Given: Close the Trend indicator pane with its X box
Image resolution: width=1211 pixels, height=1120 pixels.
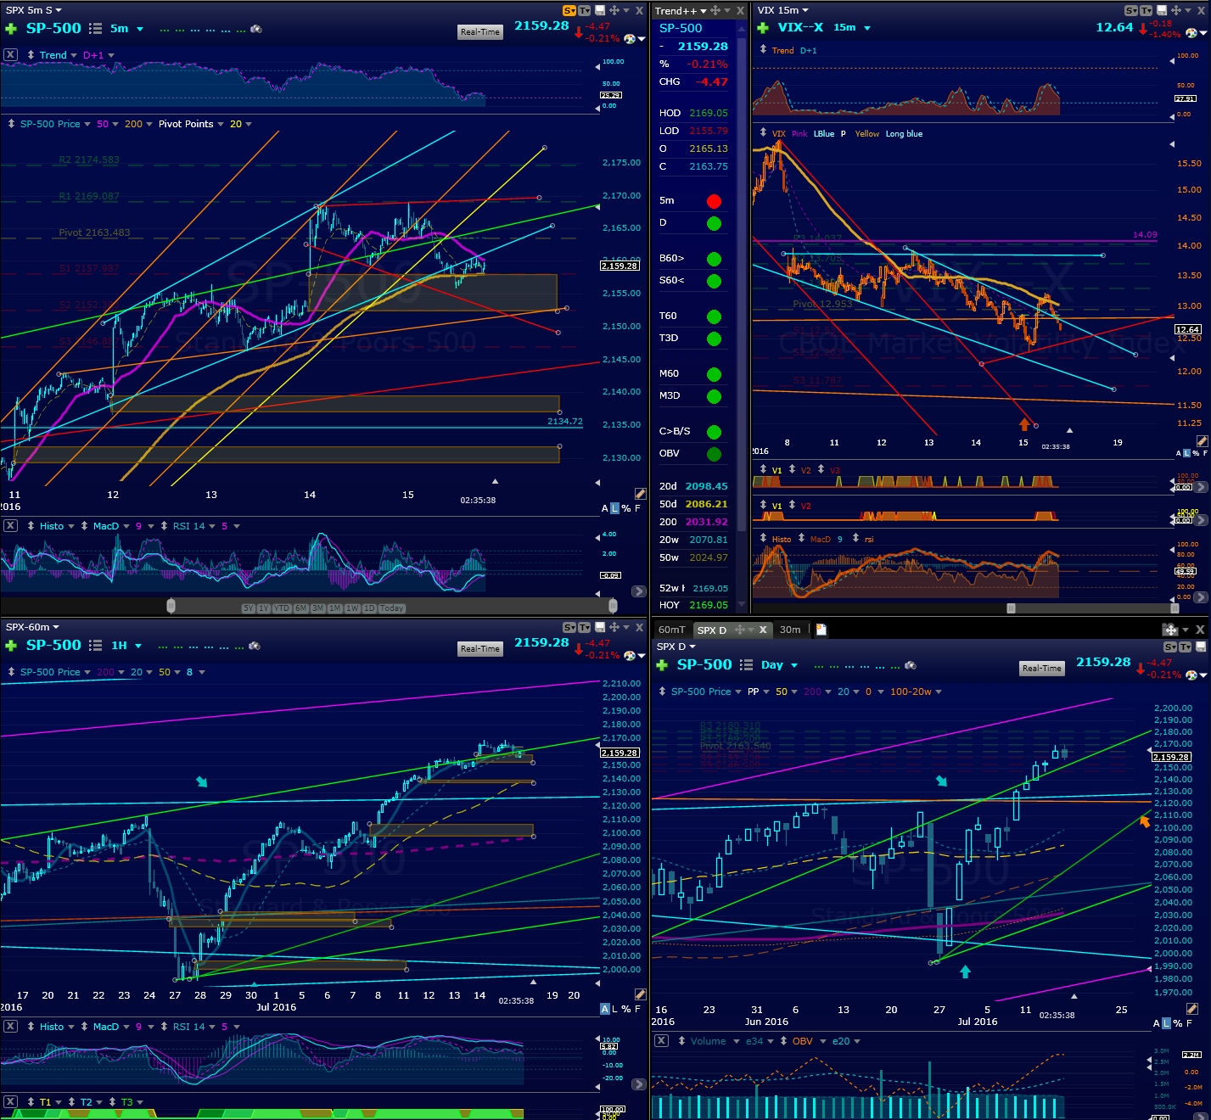Looking at the screenshot, I should point(10,54).
